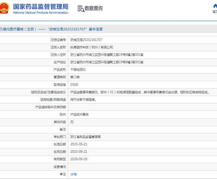The height and width of the screenshot is (180, 217).
Task: Click 国家药品监督管理局 header title
Action: coord(41,7)
